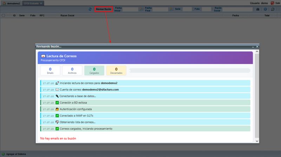281x157 pixels.
Task: Click the mail processing progress bar
Action: [x=190, y=71]
